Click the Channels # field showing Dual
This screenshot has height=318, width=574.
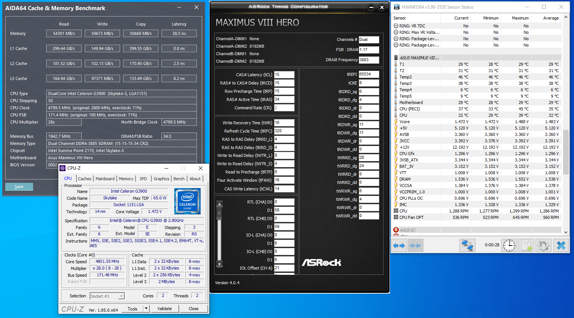point(369,39)
